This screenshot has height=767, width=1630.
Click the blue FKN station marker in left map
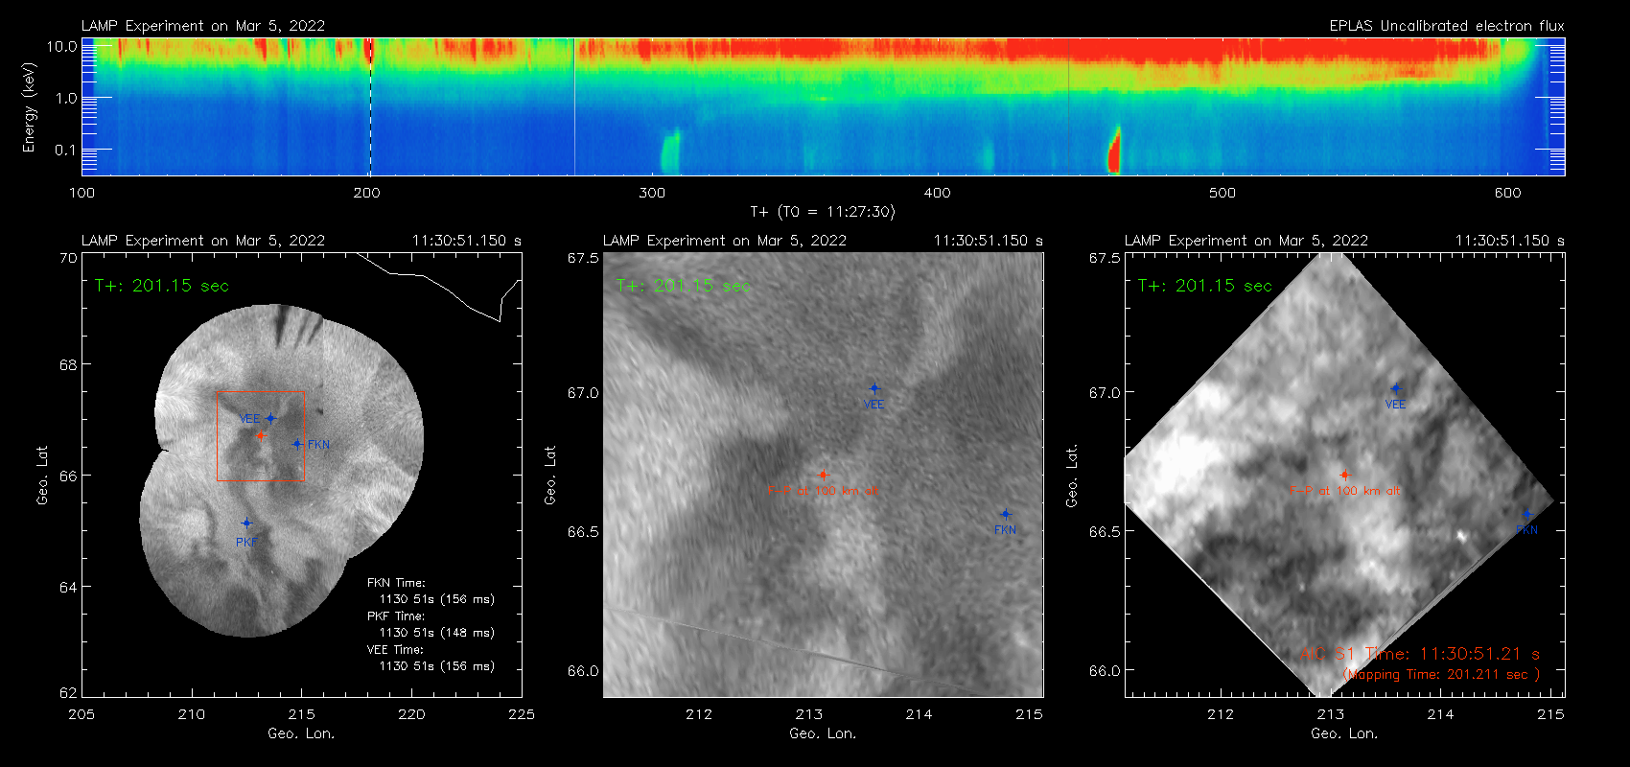297,444
